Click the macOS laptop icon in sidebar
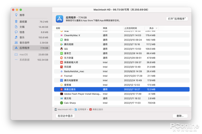 point(16,54)
